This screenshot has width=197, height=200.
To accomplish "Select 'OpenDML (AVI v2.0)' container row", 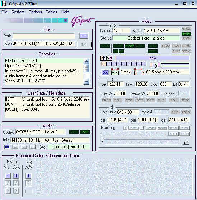I will point(44,66).
